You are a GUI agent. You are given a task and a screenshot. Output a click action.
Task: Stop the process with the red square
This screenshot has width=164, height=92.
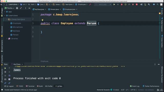click(137, 5)
